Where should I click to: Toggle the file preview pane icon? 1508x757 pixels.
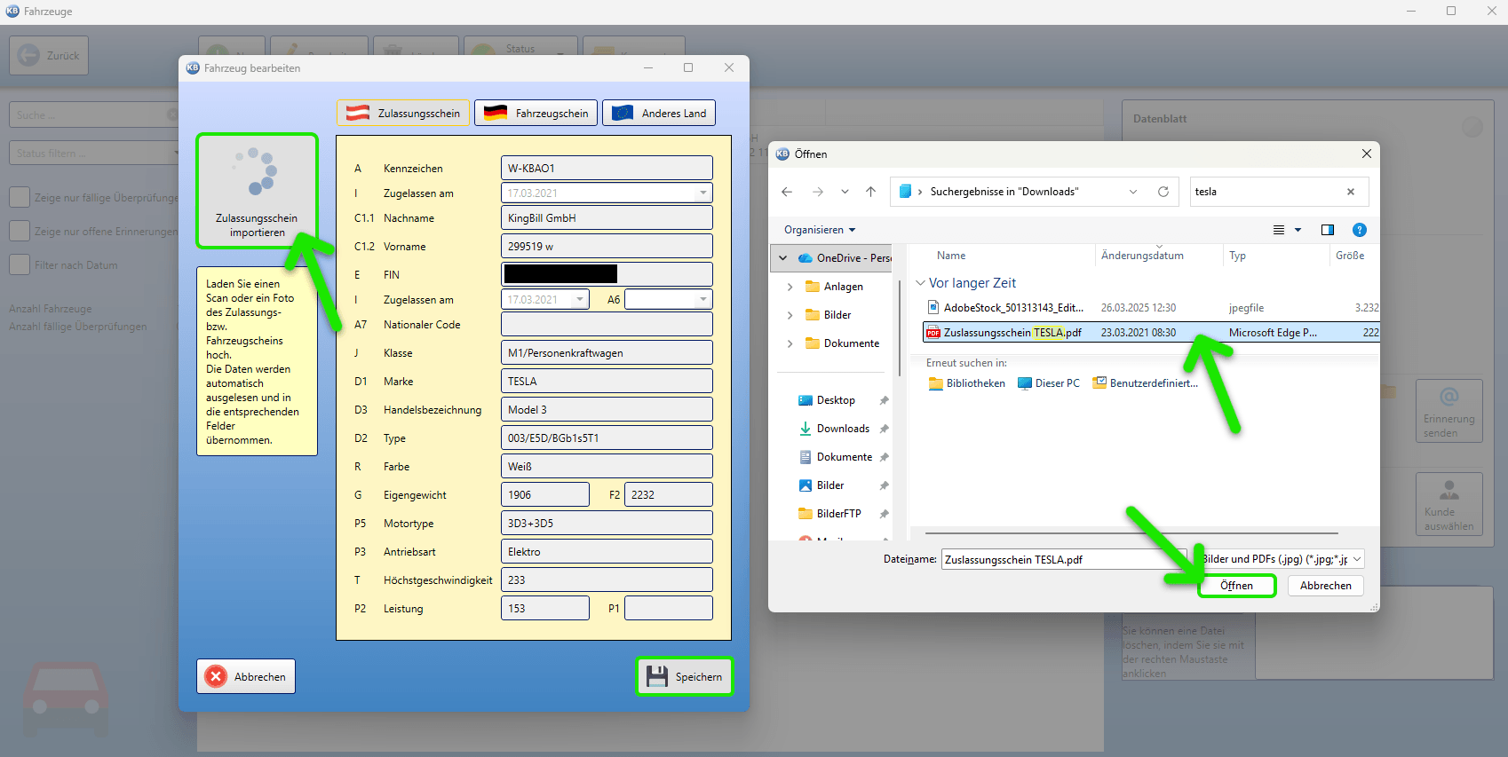(x=1328, y=230)
